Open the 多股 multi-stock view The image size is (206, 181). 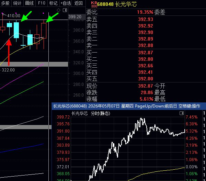pyautogui.click(x=5, y=3)
